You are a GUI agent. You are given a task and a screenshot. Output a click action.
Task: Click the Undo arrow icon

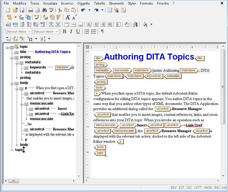83,10
